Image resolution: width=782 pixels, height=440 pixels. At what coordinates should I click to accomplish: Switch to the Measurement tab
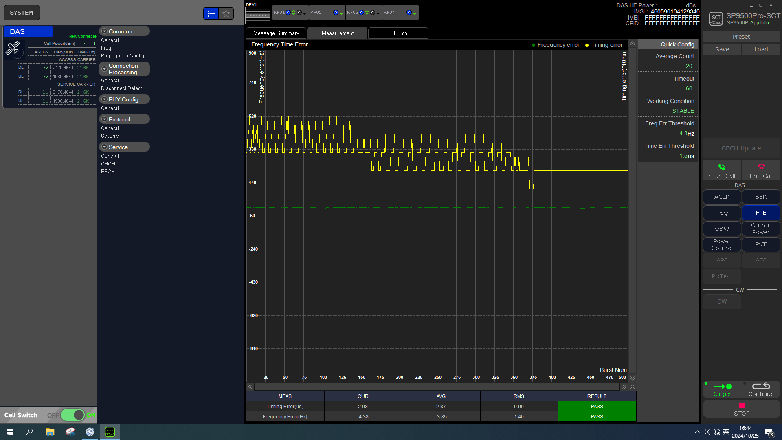pyautogui.click(x=337, y=33)
